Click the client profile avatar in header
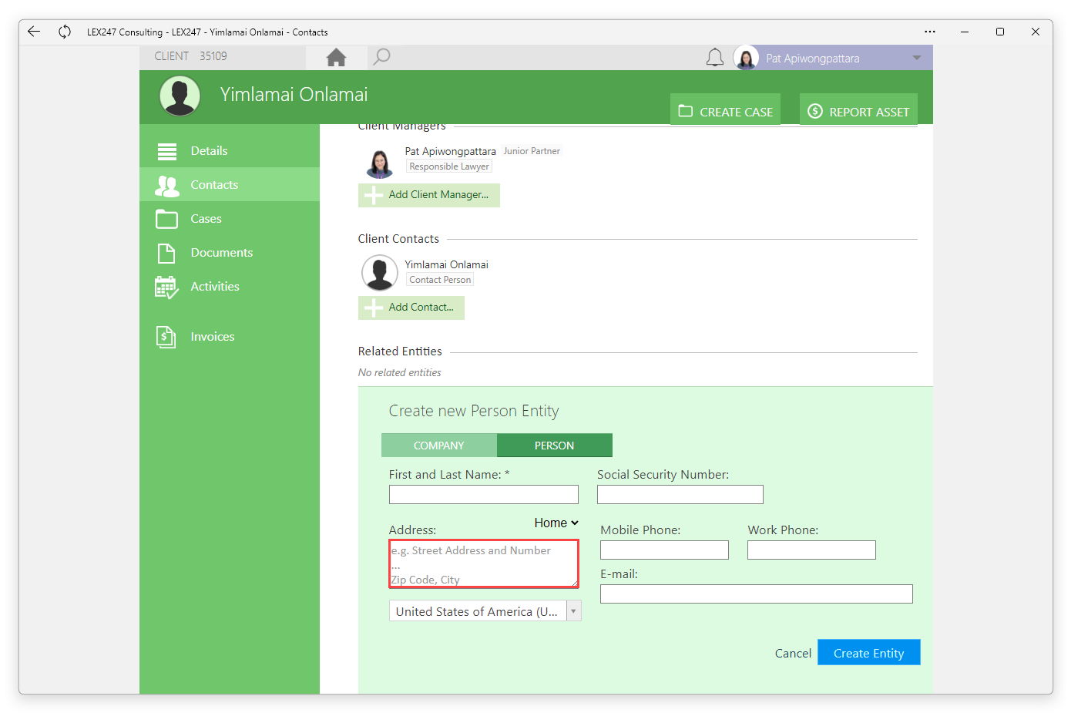 click(x=180, y=96)
